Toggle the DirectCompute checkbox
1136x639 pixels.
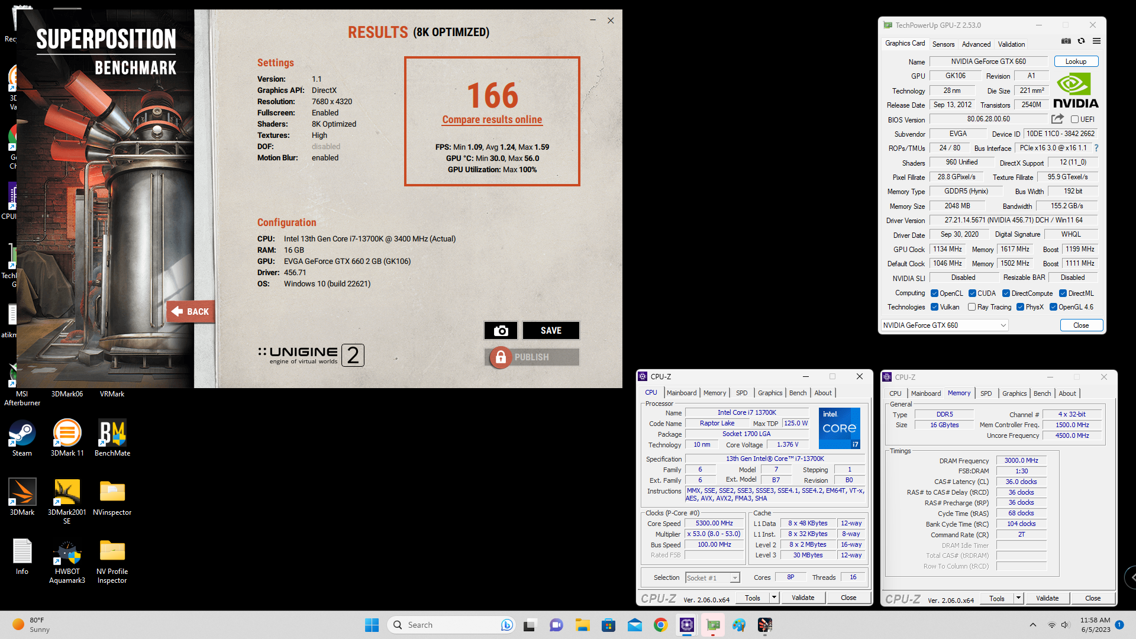click(1006, 293)
